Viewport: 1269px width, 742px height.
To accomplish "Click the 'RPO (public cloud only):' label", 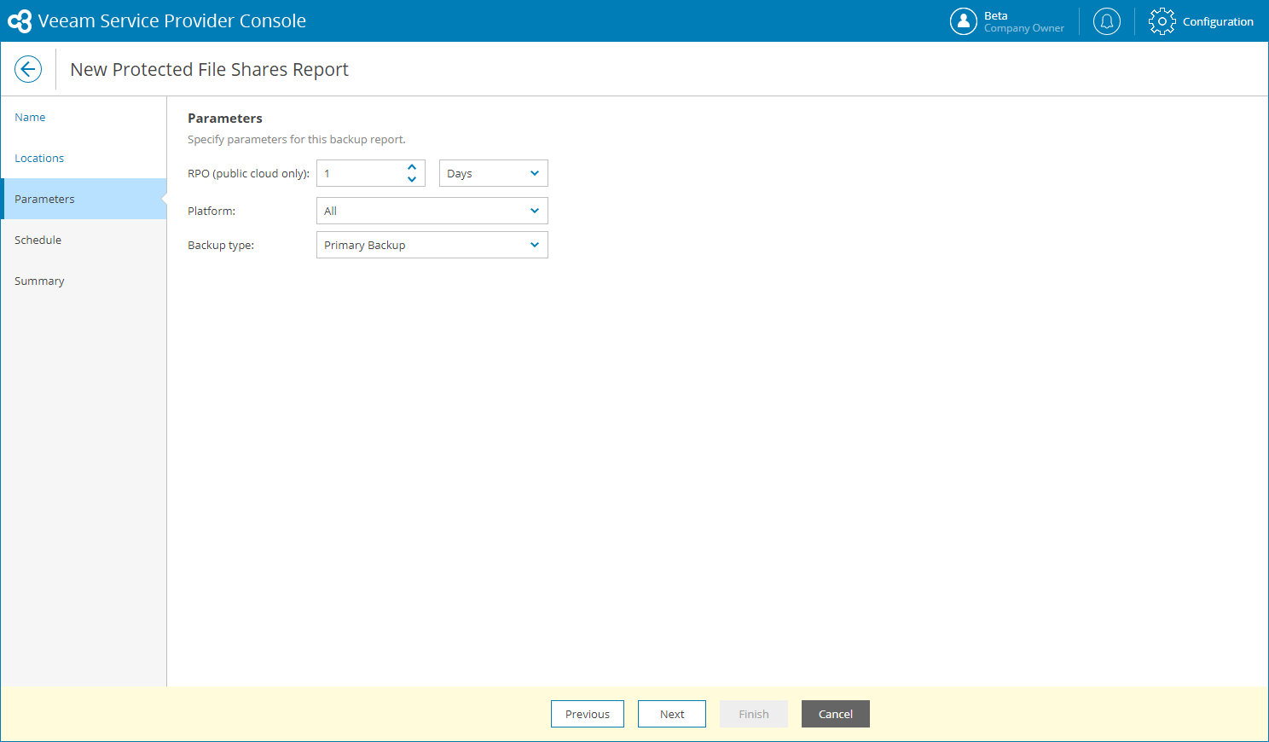I will 249,173.
